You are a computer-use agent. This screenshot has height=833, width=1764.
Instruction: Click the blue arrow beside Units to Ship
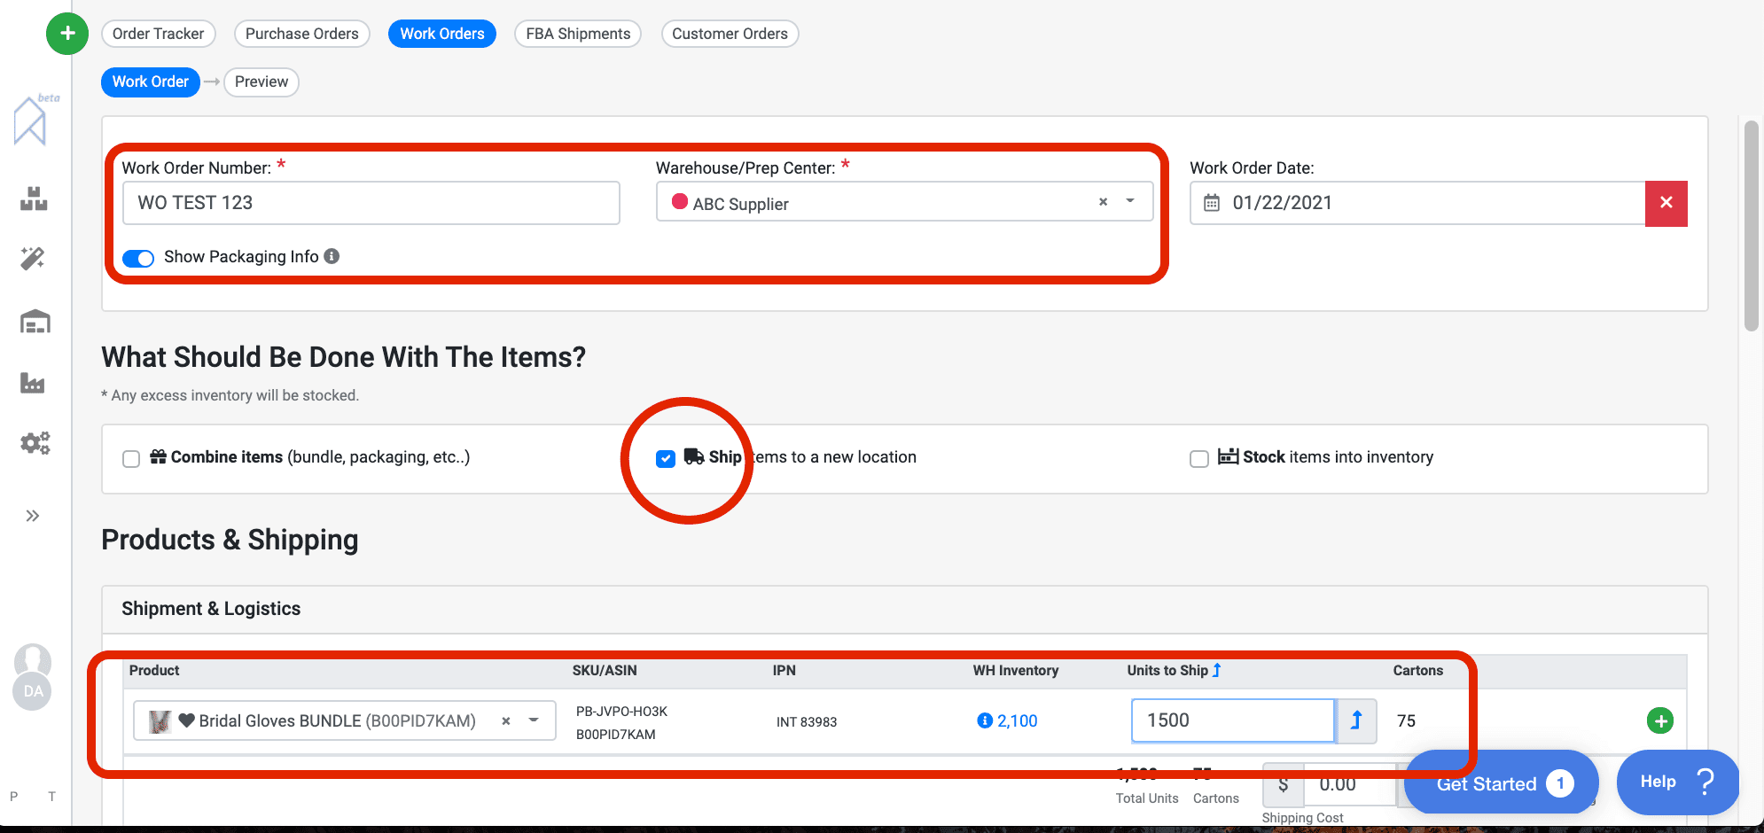tap(1355, 720)
